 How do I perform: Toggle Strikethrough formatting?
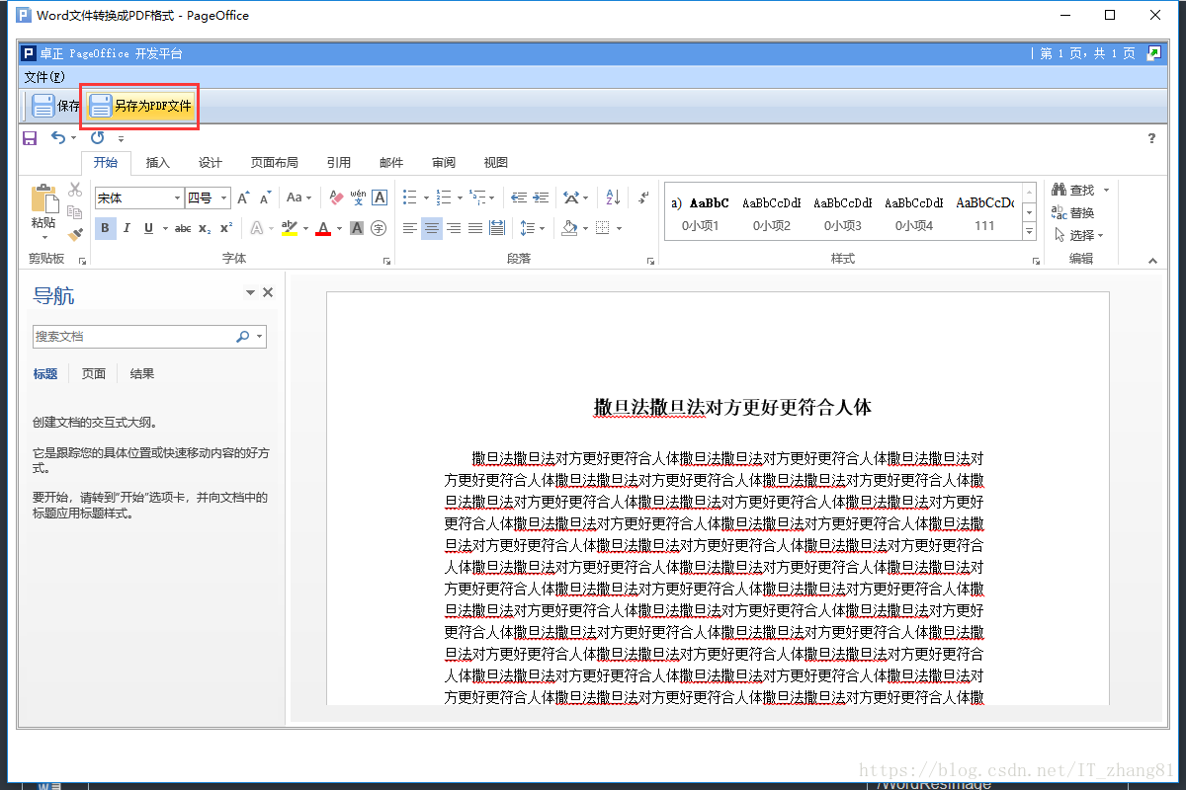point(183,228)
